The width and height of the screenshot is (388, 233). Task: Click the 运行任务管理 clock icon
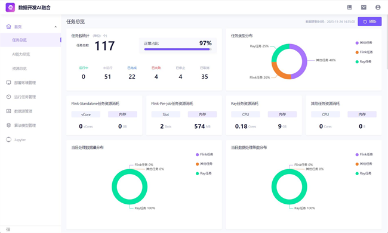(x=9, y=97)
